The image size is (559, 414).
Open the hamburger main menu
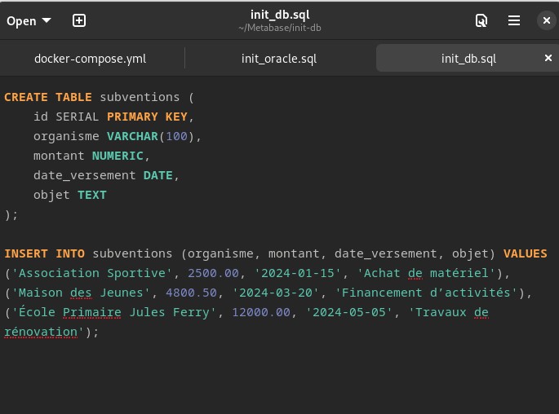pos(514,20)
